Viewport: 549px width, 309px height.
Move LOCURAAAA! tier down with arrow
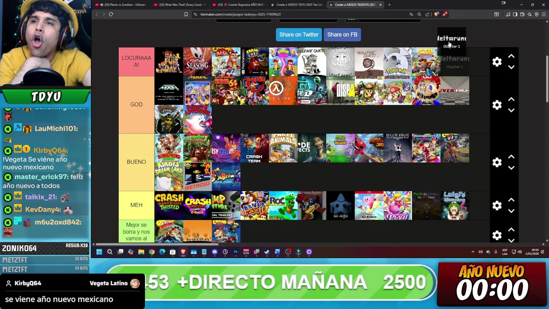[x=511, y=67]
